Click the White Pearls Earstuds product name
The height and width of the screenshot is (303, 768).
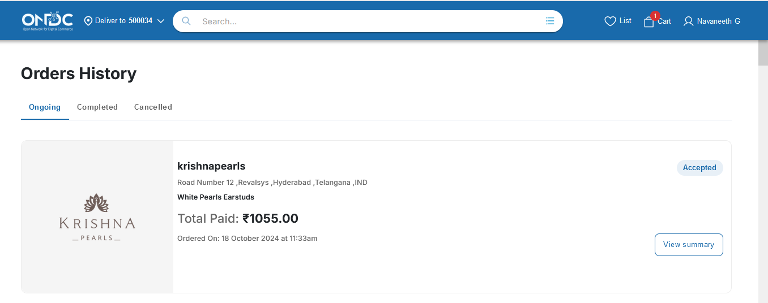tap(216, 197)
